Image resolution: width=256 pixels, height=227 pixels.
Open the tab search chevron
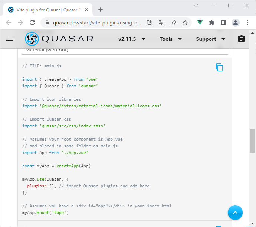[x=196, y=6]
